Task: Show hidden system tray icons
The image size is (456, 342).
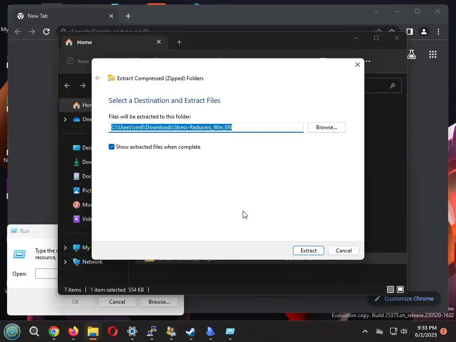Action: [365, 331]
